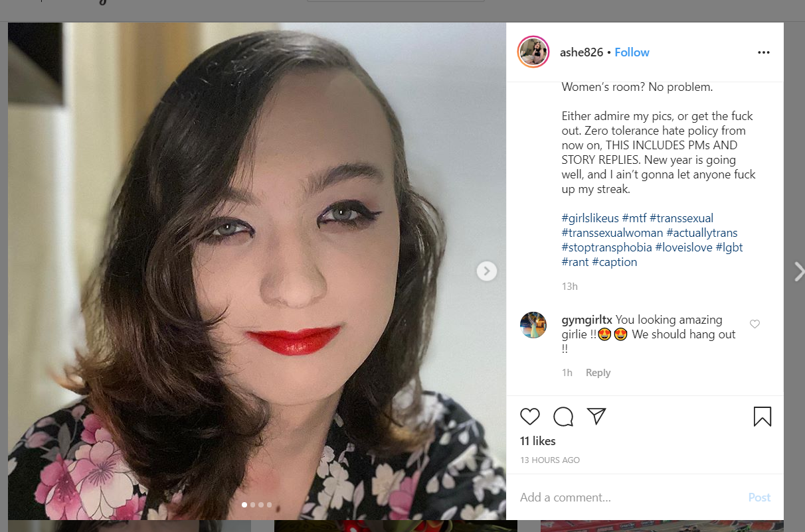View gymgirltx's profile avatar
Screen dimensions: 805x532
(533, 325)
